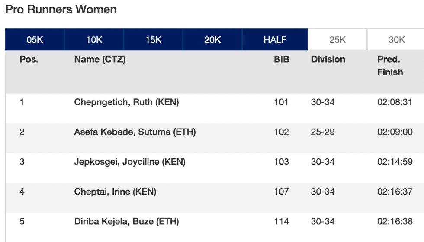Click the Pred. Finish column header
This screenshot has width=424, height=242.
tap(390, 66)
